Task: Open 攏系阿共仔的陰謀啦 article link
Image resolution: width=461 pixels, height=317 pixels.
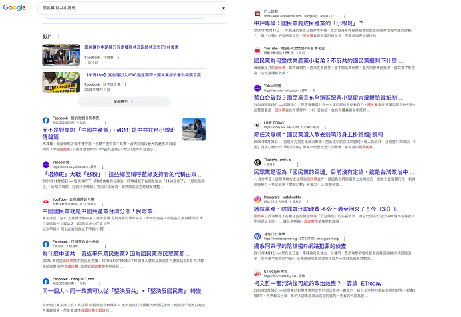Action: pos(300,246)
